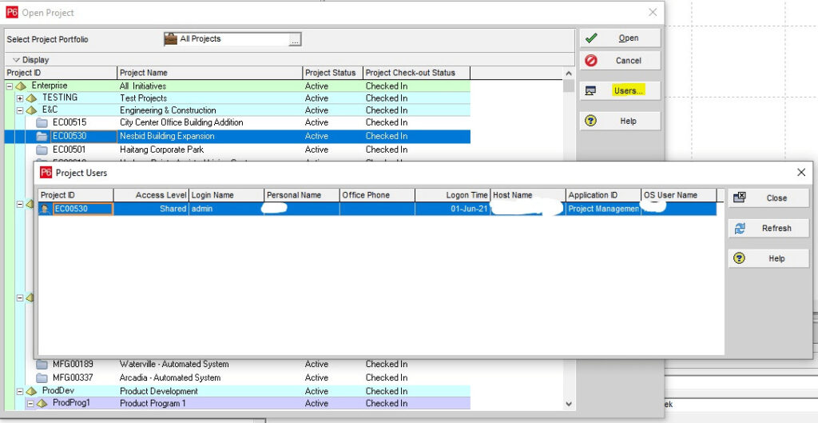
Task: Click the user icon in EC00530 users row
Action: (x=46, y=209)
